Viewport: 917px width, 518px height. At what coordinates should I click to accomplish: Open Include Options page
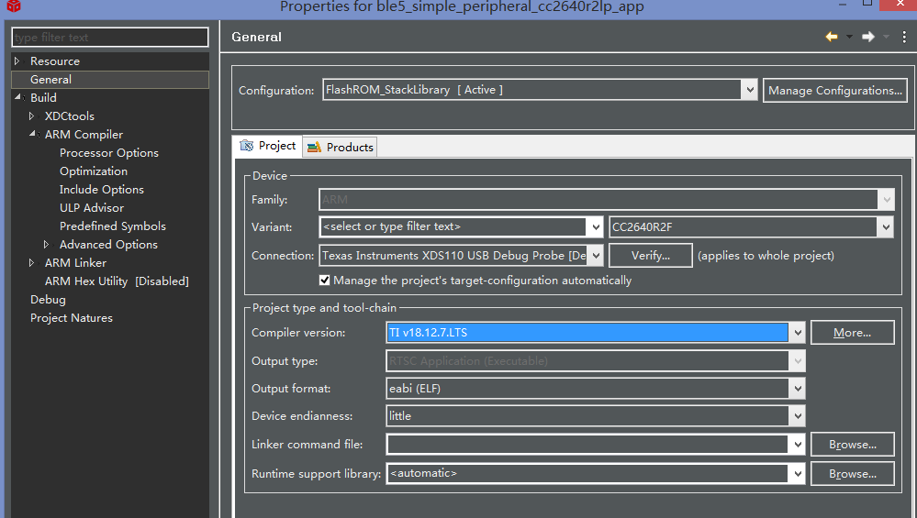pos(102,189)
